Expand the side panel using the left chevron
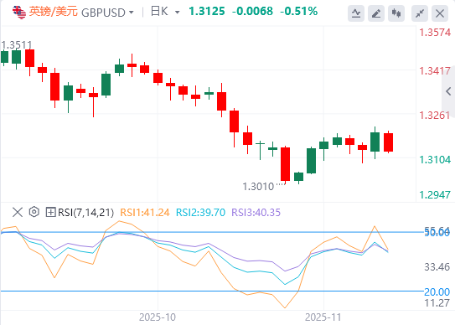The height and width of the screenshot is (325, 455). [448, 91]
